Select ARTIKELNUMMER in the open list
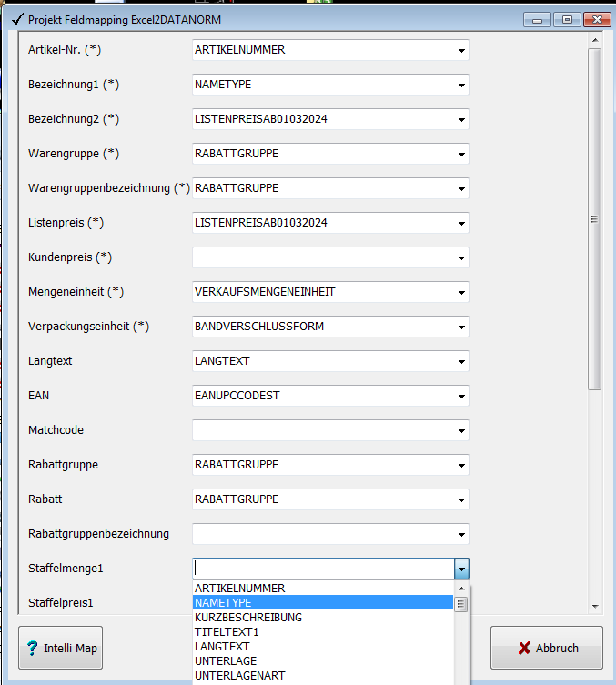616x685 pixels. pos(323,588)
